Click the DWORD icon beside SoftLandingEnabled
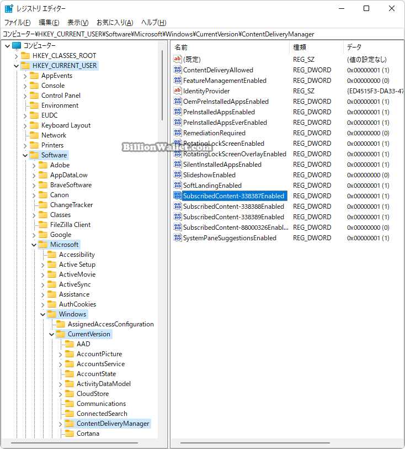This screenshot has height=449, width=405. pyautogui.click(x=177, y=185)
